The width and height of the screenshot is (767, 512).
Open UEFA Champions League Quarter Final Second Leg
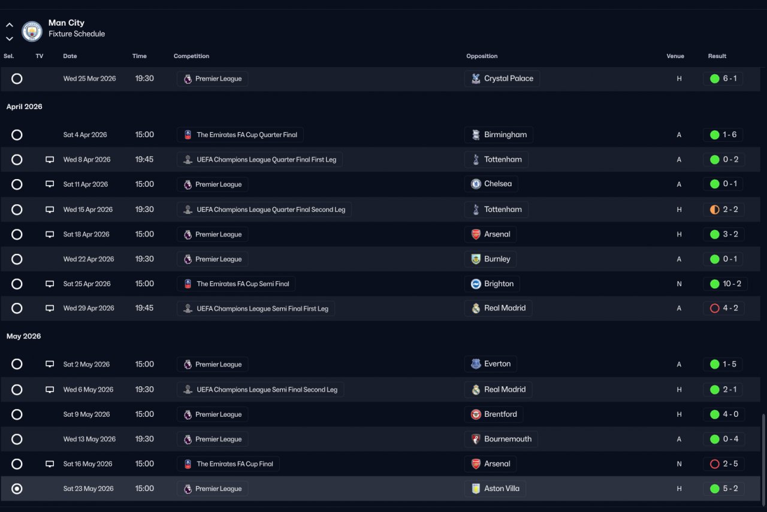[264, 210]
